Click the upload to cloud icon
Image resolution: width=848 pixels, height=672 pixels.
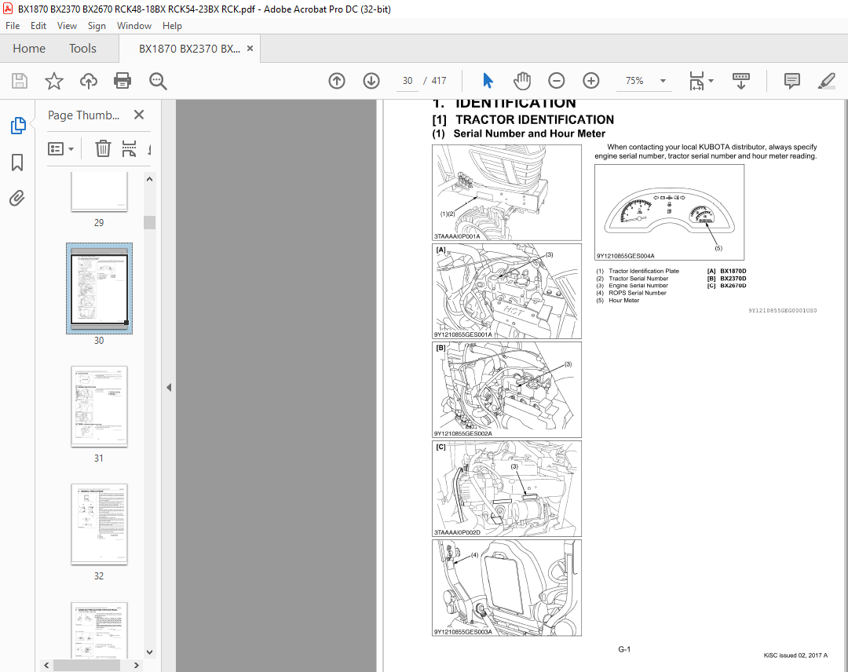coord(89,81)
